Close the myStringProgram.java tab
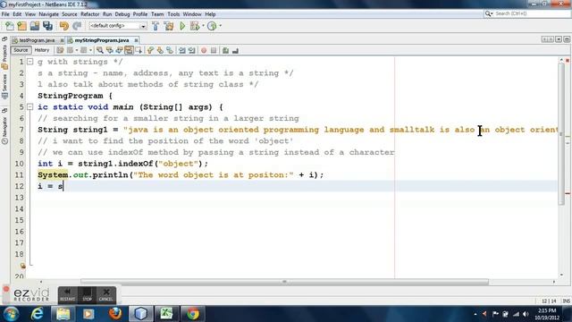Image resolution: width=572 pixels, height=322 pixels. [136, 40]
